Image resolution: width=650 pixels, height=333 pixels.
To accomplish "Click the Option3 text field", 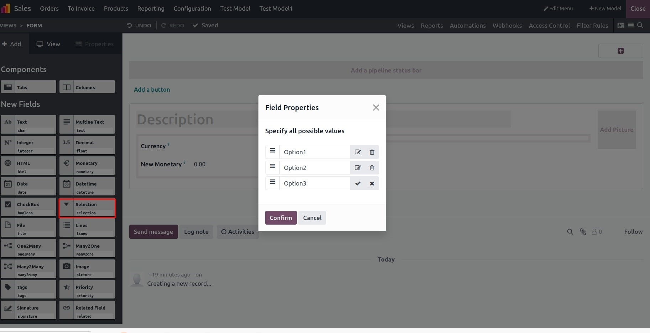I will 315,183.
